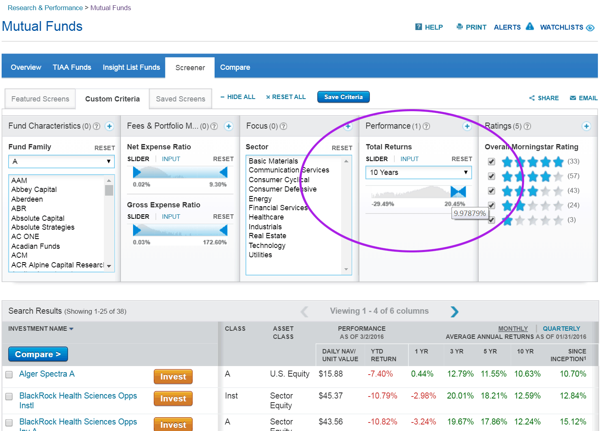Viewport: 604px width, 431px height.
Task: Click Gross Expense Ratio right slider handle
Action: [223, 231]
